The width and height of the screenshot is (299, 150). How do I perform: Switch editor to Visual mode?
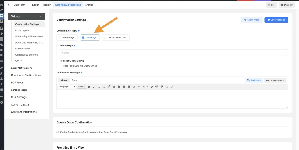click(x=64, y=80)
